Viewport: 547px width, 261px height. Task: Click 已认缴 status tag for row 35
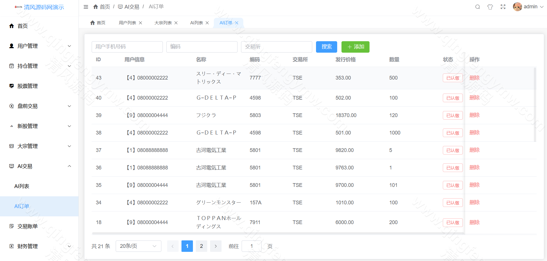(x=453, y=185)
